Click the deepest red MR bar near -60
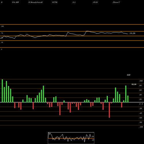Screen dimensions: 144x144 pyautogui.click(x=109, y=110)
